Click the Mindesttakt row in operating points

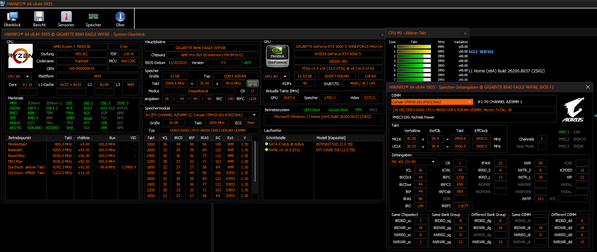72,144
